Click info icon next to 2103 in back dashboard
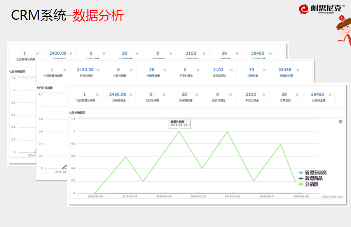 (204, 53)
